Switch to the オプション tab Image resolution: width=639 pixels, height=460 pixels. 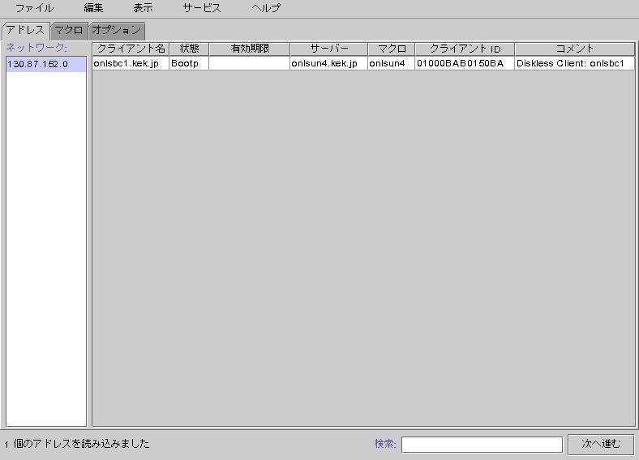117,31
